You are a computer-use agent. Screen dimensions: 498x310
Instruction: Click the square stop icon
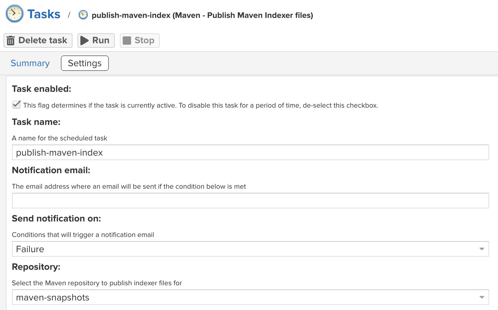pyautogui.click(x=127, y=41)
